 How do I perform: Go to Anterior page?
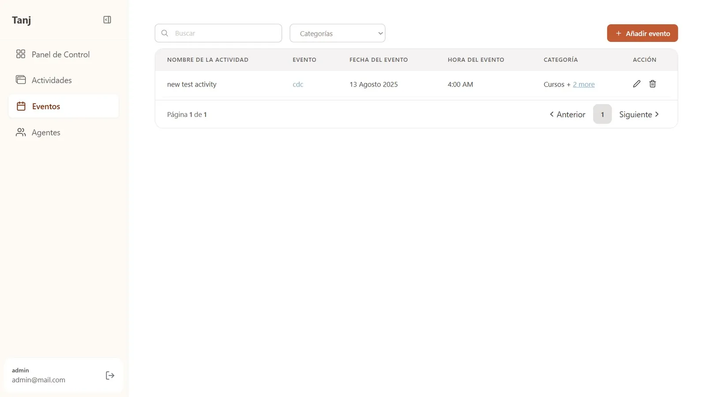point(567,114)
